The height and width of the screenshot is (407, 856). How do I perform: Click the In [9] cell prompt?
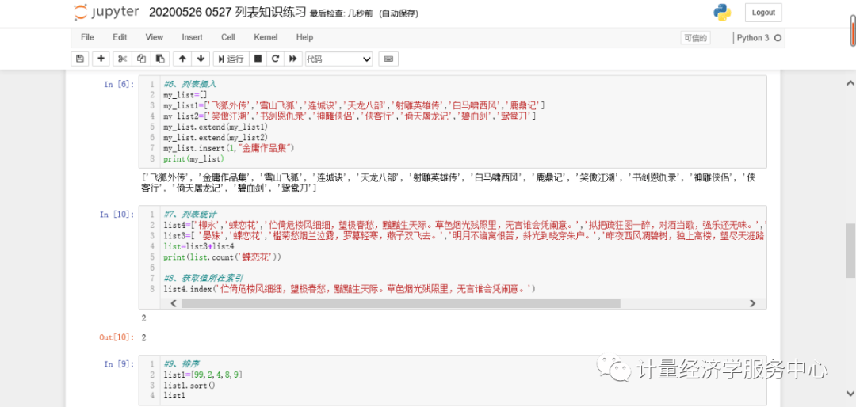118,363
